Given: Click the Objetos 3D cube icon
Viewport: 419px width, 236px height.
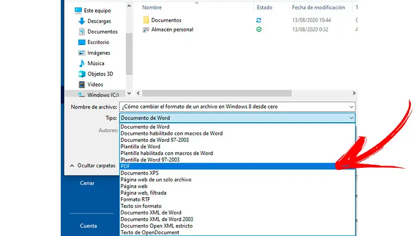Looking at the screenshot, I should click(82, 74).
